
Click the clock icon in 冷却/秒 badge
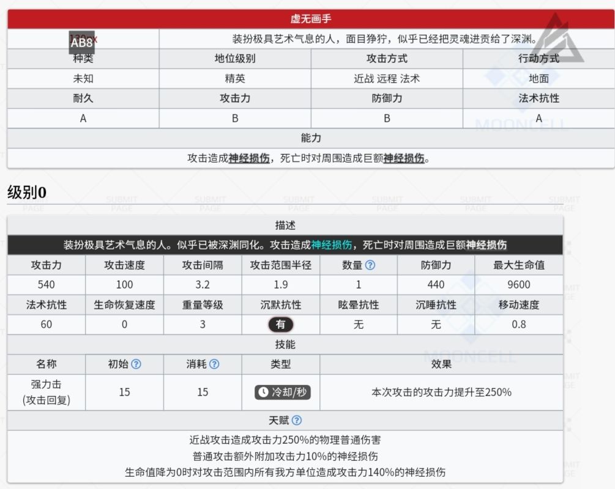coord(263,392)
